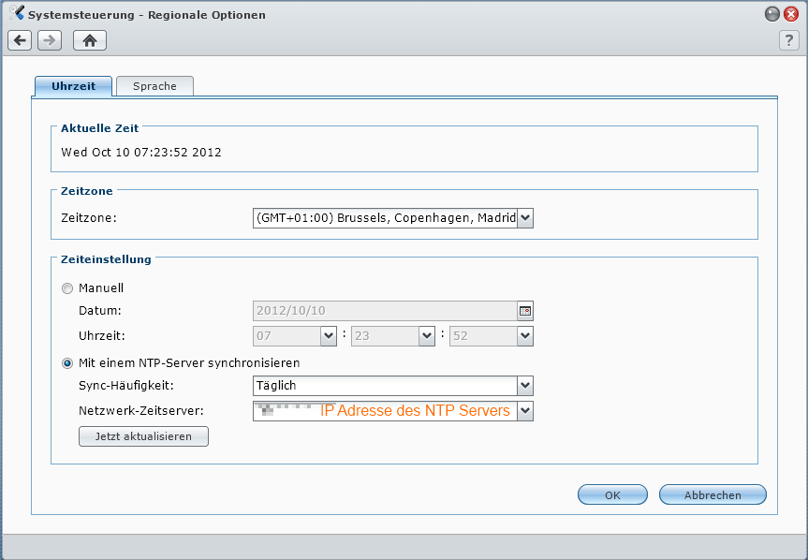Close the Regionale Optionen window
Image resolution: width=808 pixels, height=560 pixels.
[x=790, y=14]
